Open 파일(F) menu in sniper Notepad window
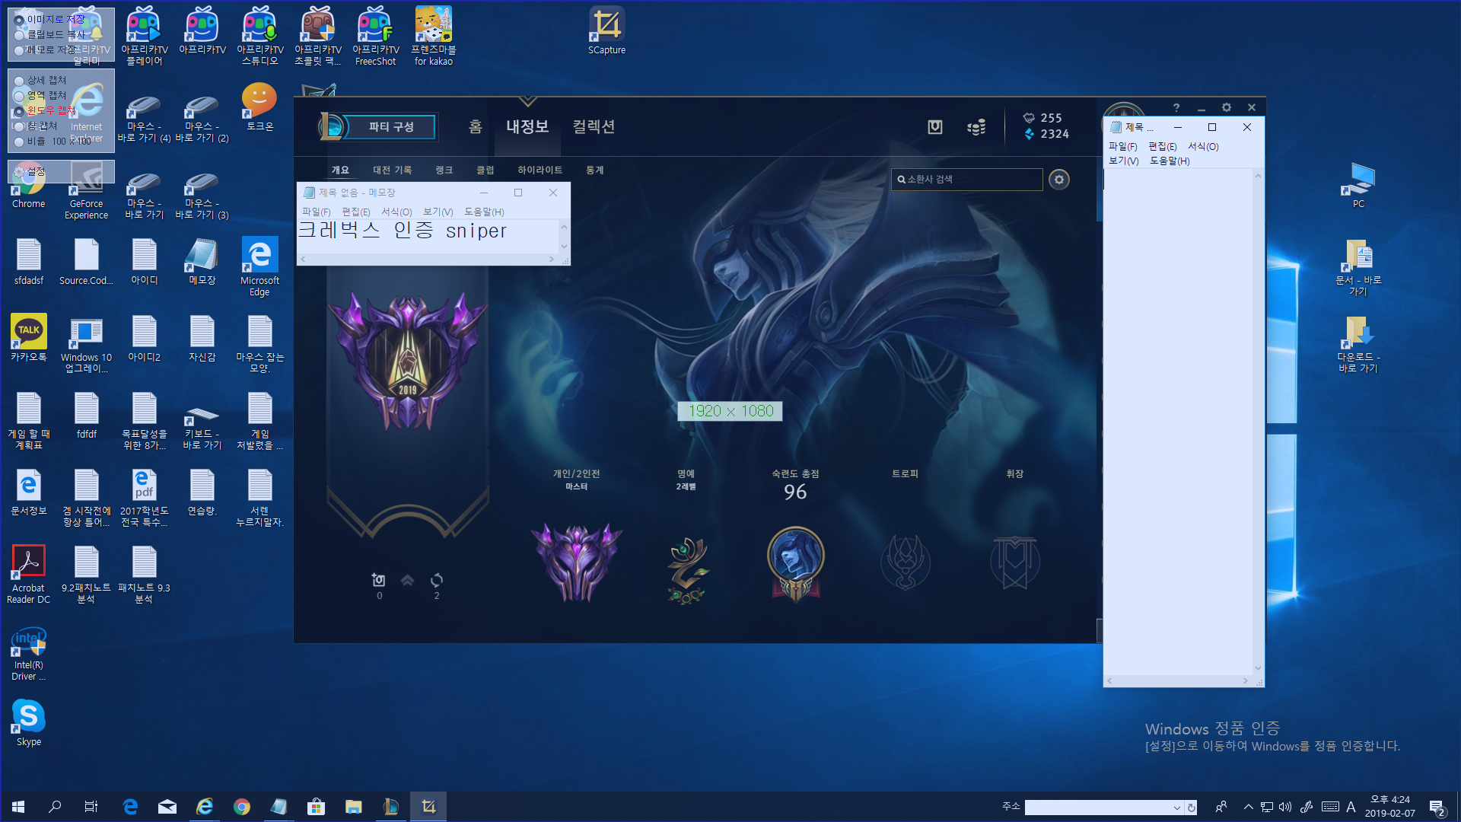The width and height of the screenshot is (1461, 822). [x=316, y=212]
